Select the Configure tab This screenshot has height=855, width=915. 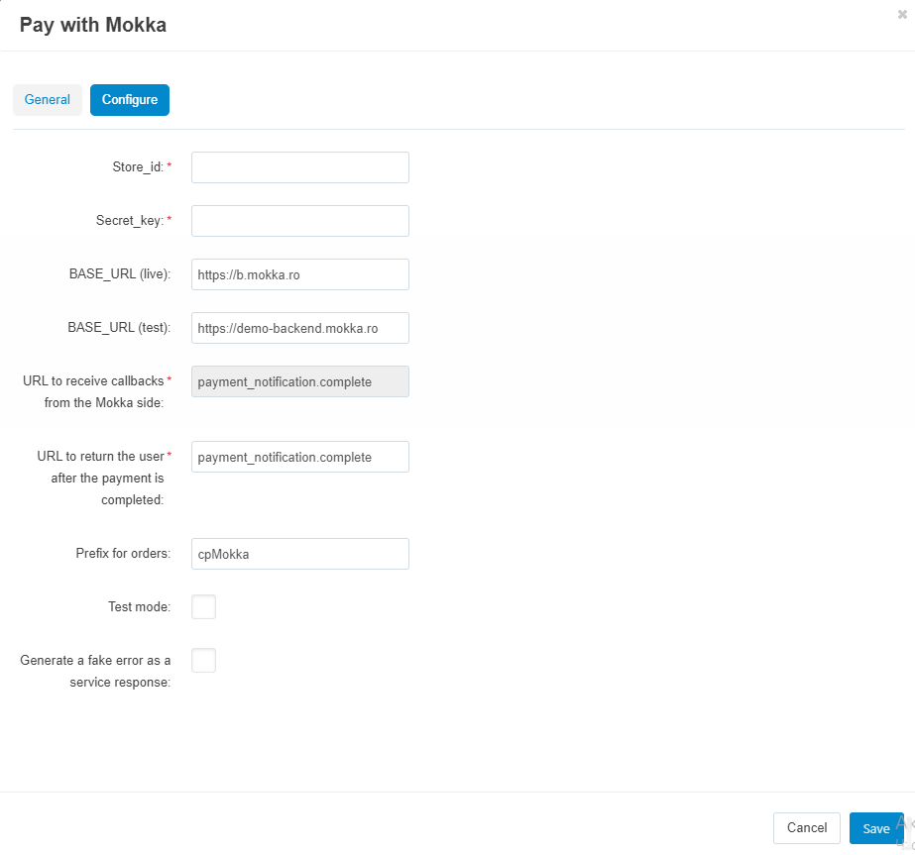pyautogui.click(x=130, y=100)
